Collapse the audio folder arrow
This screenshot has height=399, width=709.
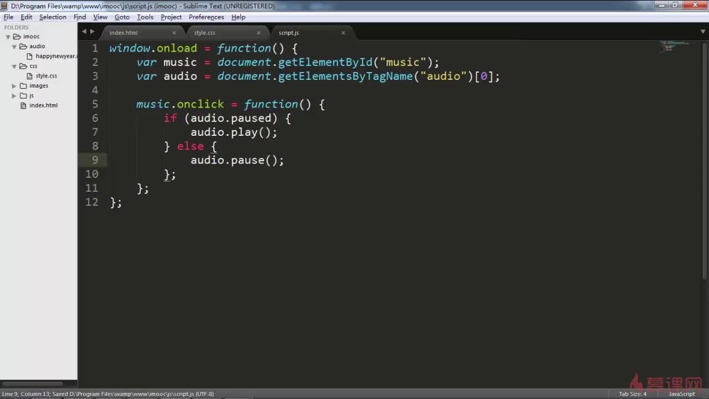(14, 47)
